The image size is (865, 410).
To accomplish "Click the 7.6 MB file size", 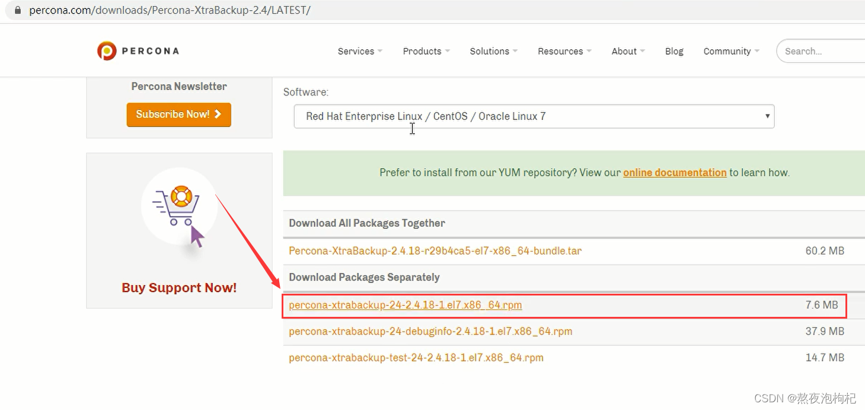I will [x=822, y=305].
